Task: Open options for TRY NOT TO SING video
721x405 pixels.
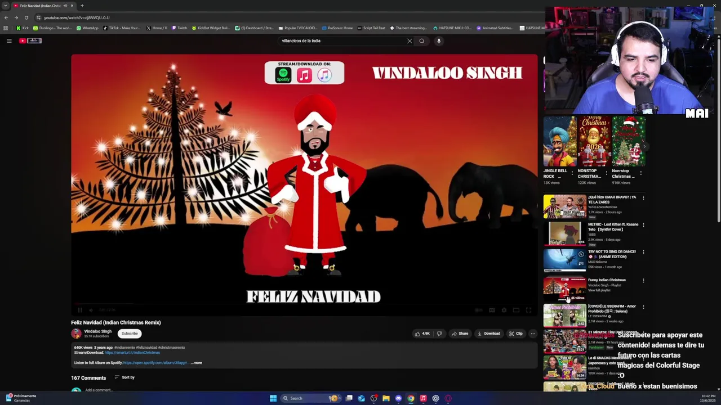Action: click(643, 252)
